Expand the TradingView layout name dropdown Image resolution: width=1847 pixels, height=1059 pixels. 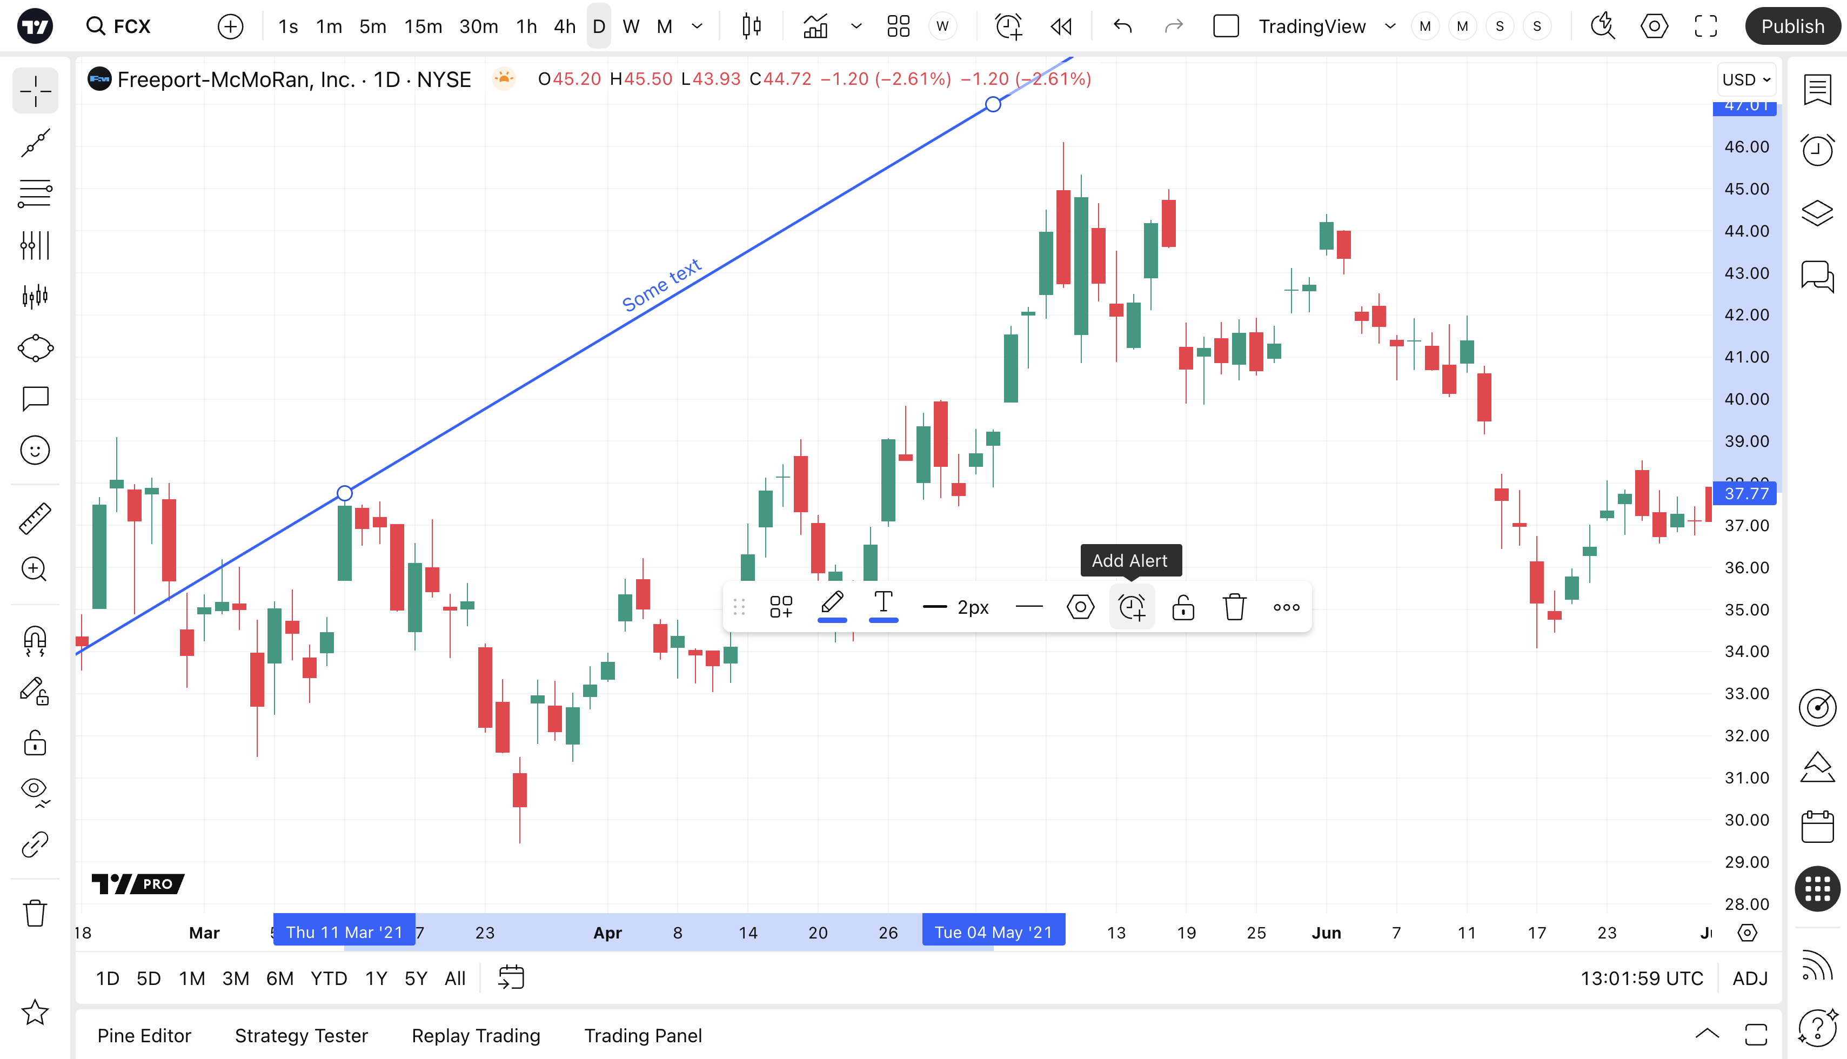tap(1390, 27)
